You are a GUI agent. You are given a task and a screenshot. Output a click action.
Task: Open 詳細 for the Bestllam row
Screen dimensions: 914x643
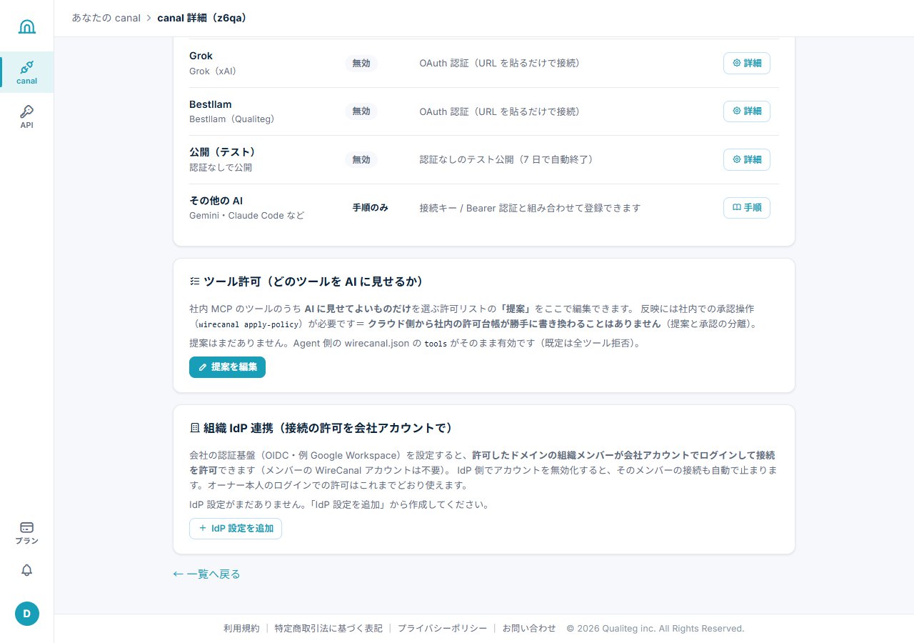[747, 111]
